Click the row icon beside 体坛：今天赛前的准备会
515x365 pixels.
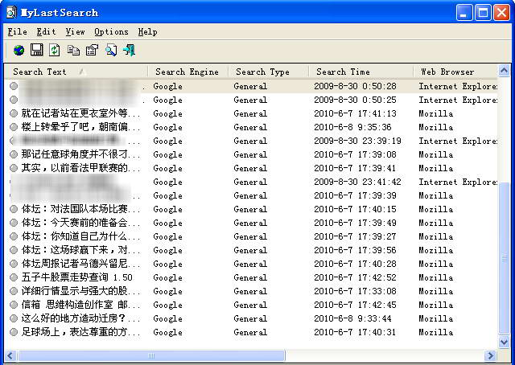[14, 223]
